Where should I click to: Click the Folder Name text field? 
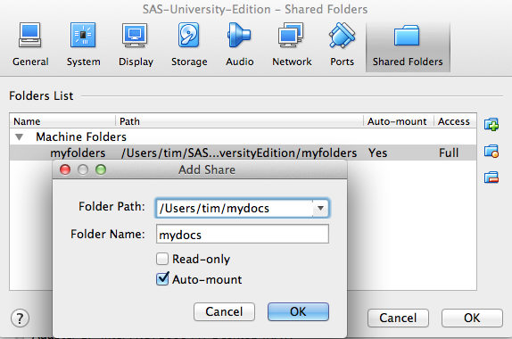243,234
